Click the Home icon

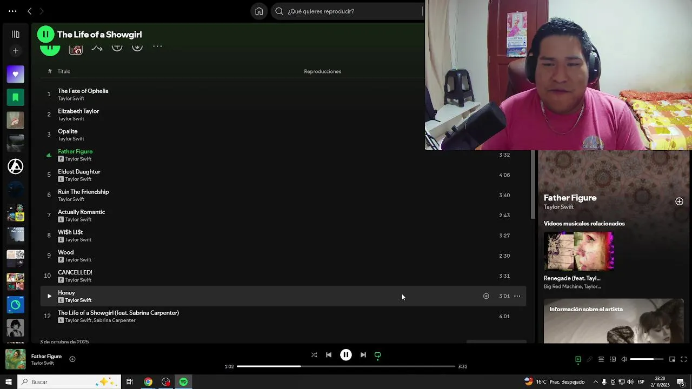[259, 11]
